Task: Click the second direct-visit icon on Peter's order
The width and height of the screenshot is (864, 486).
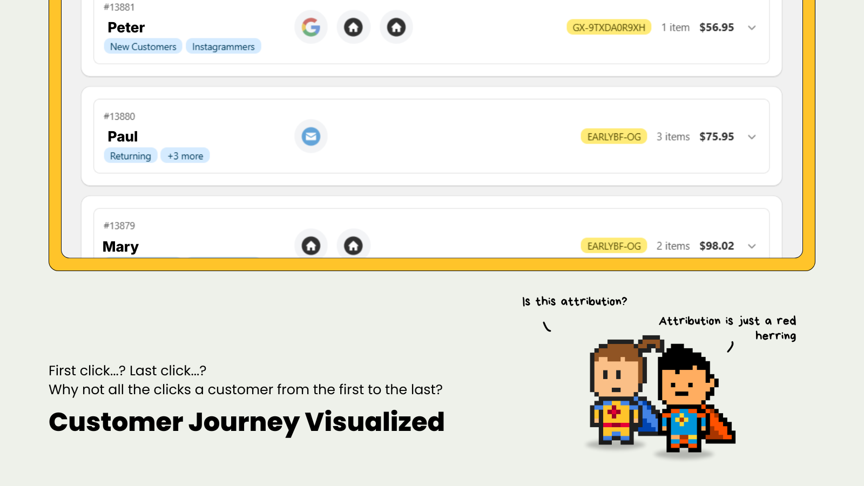Action: (x=396, y=27)
